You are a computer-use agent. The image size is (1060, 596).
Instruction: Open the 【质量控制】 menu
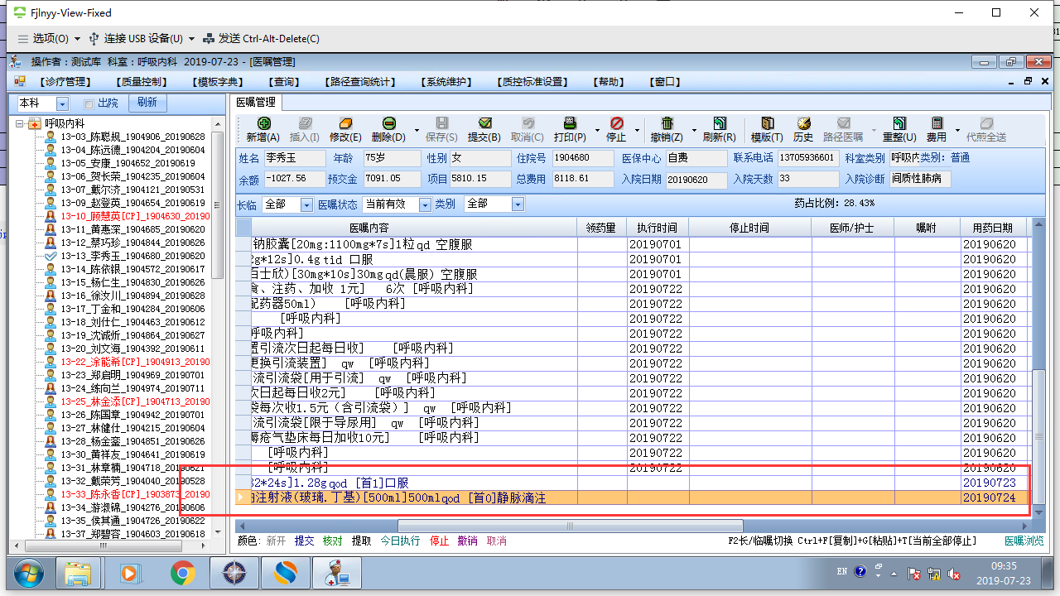click(x=142, y=82)
